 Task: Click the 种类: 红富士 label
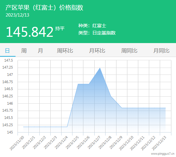[x=92, y=26]
